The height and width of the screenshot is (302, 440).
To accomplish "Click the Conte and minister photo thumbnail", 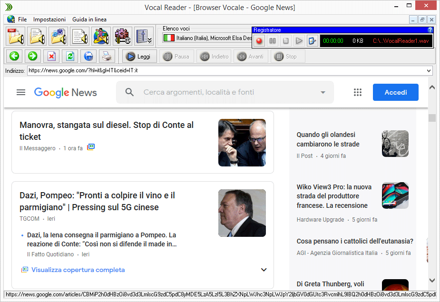I will pos(242,143).
